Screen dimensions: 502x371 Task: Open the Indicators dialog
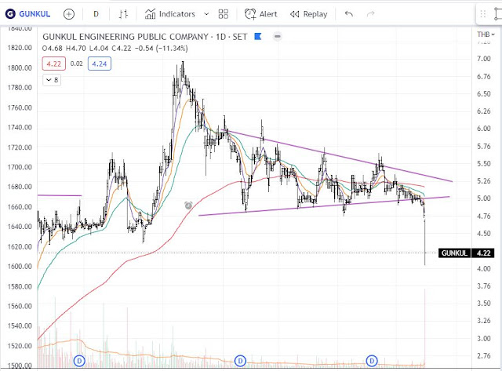170,14
